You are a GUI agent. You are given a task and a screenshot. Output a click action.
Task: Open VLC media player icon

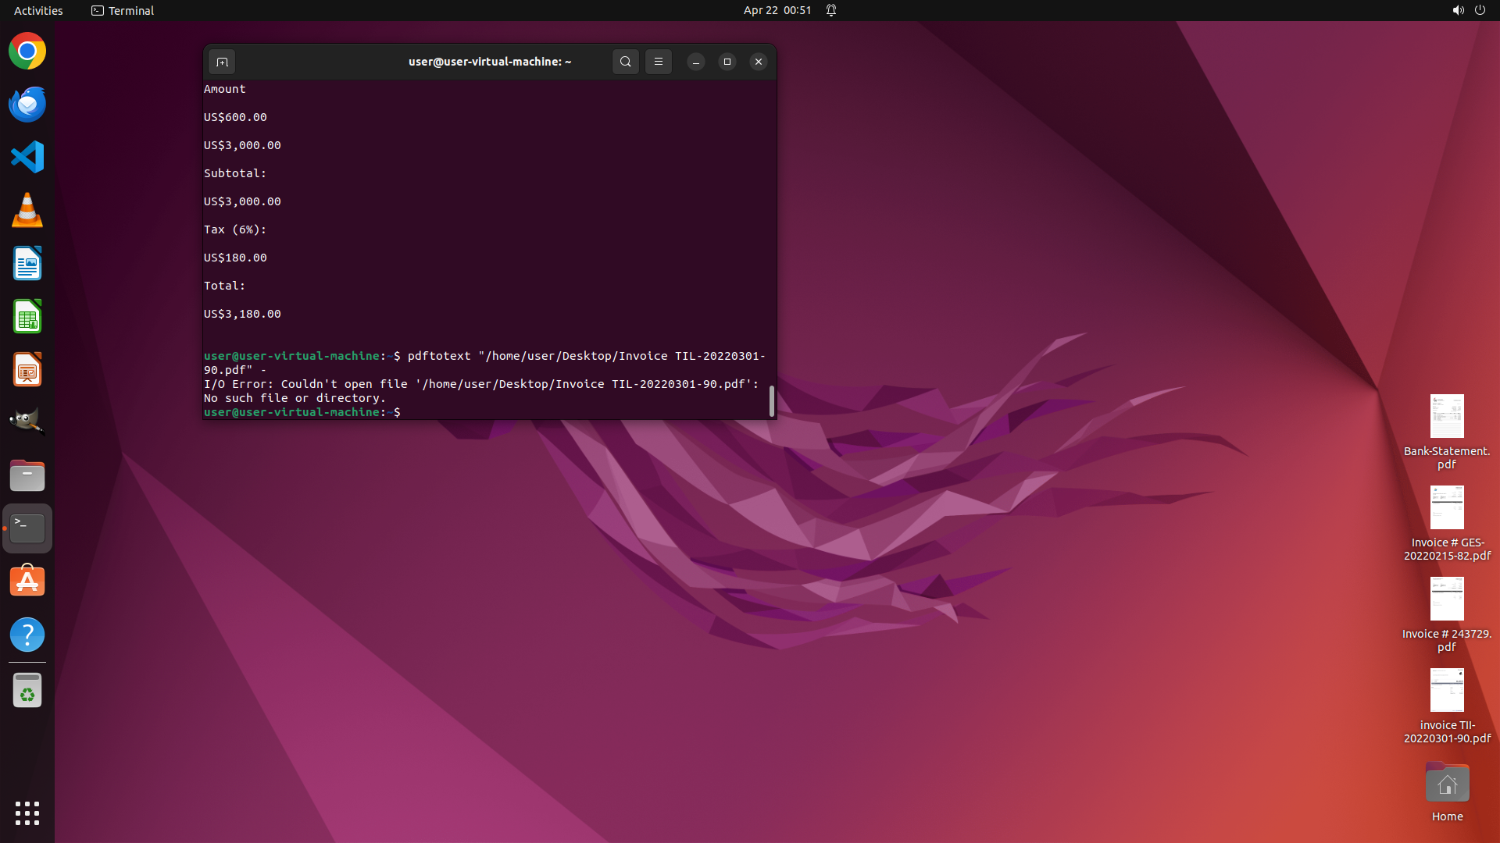pos(27,211)
